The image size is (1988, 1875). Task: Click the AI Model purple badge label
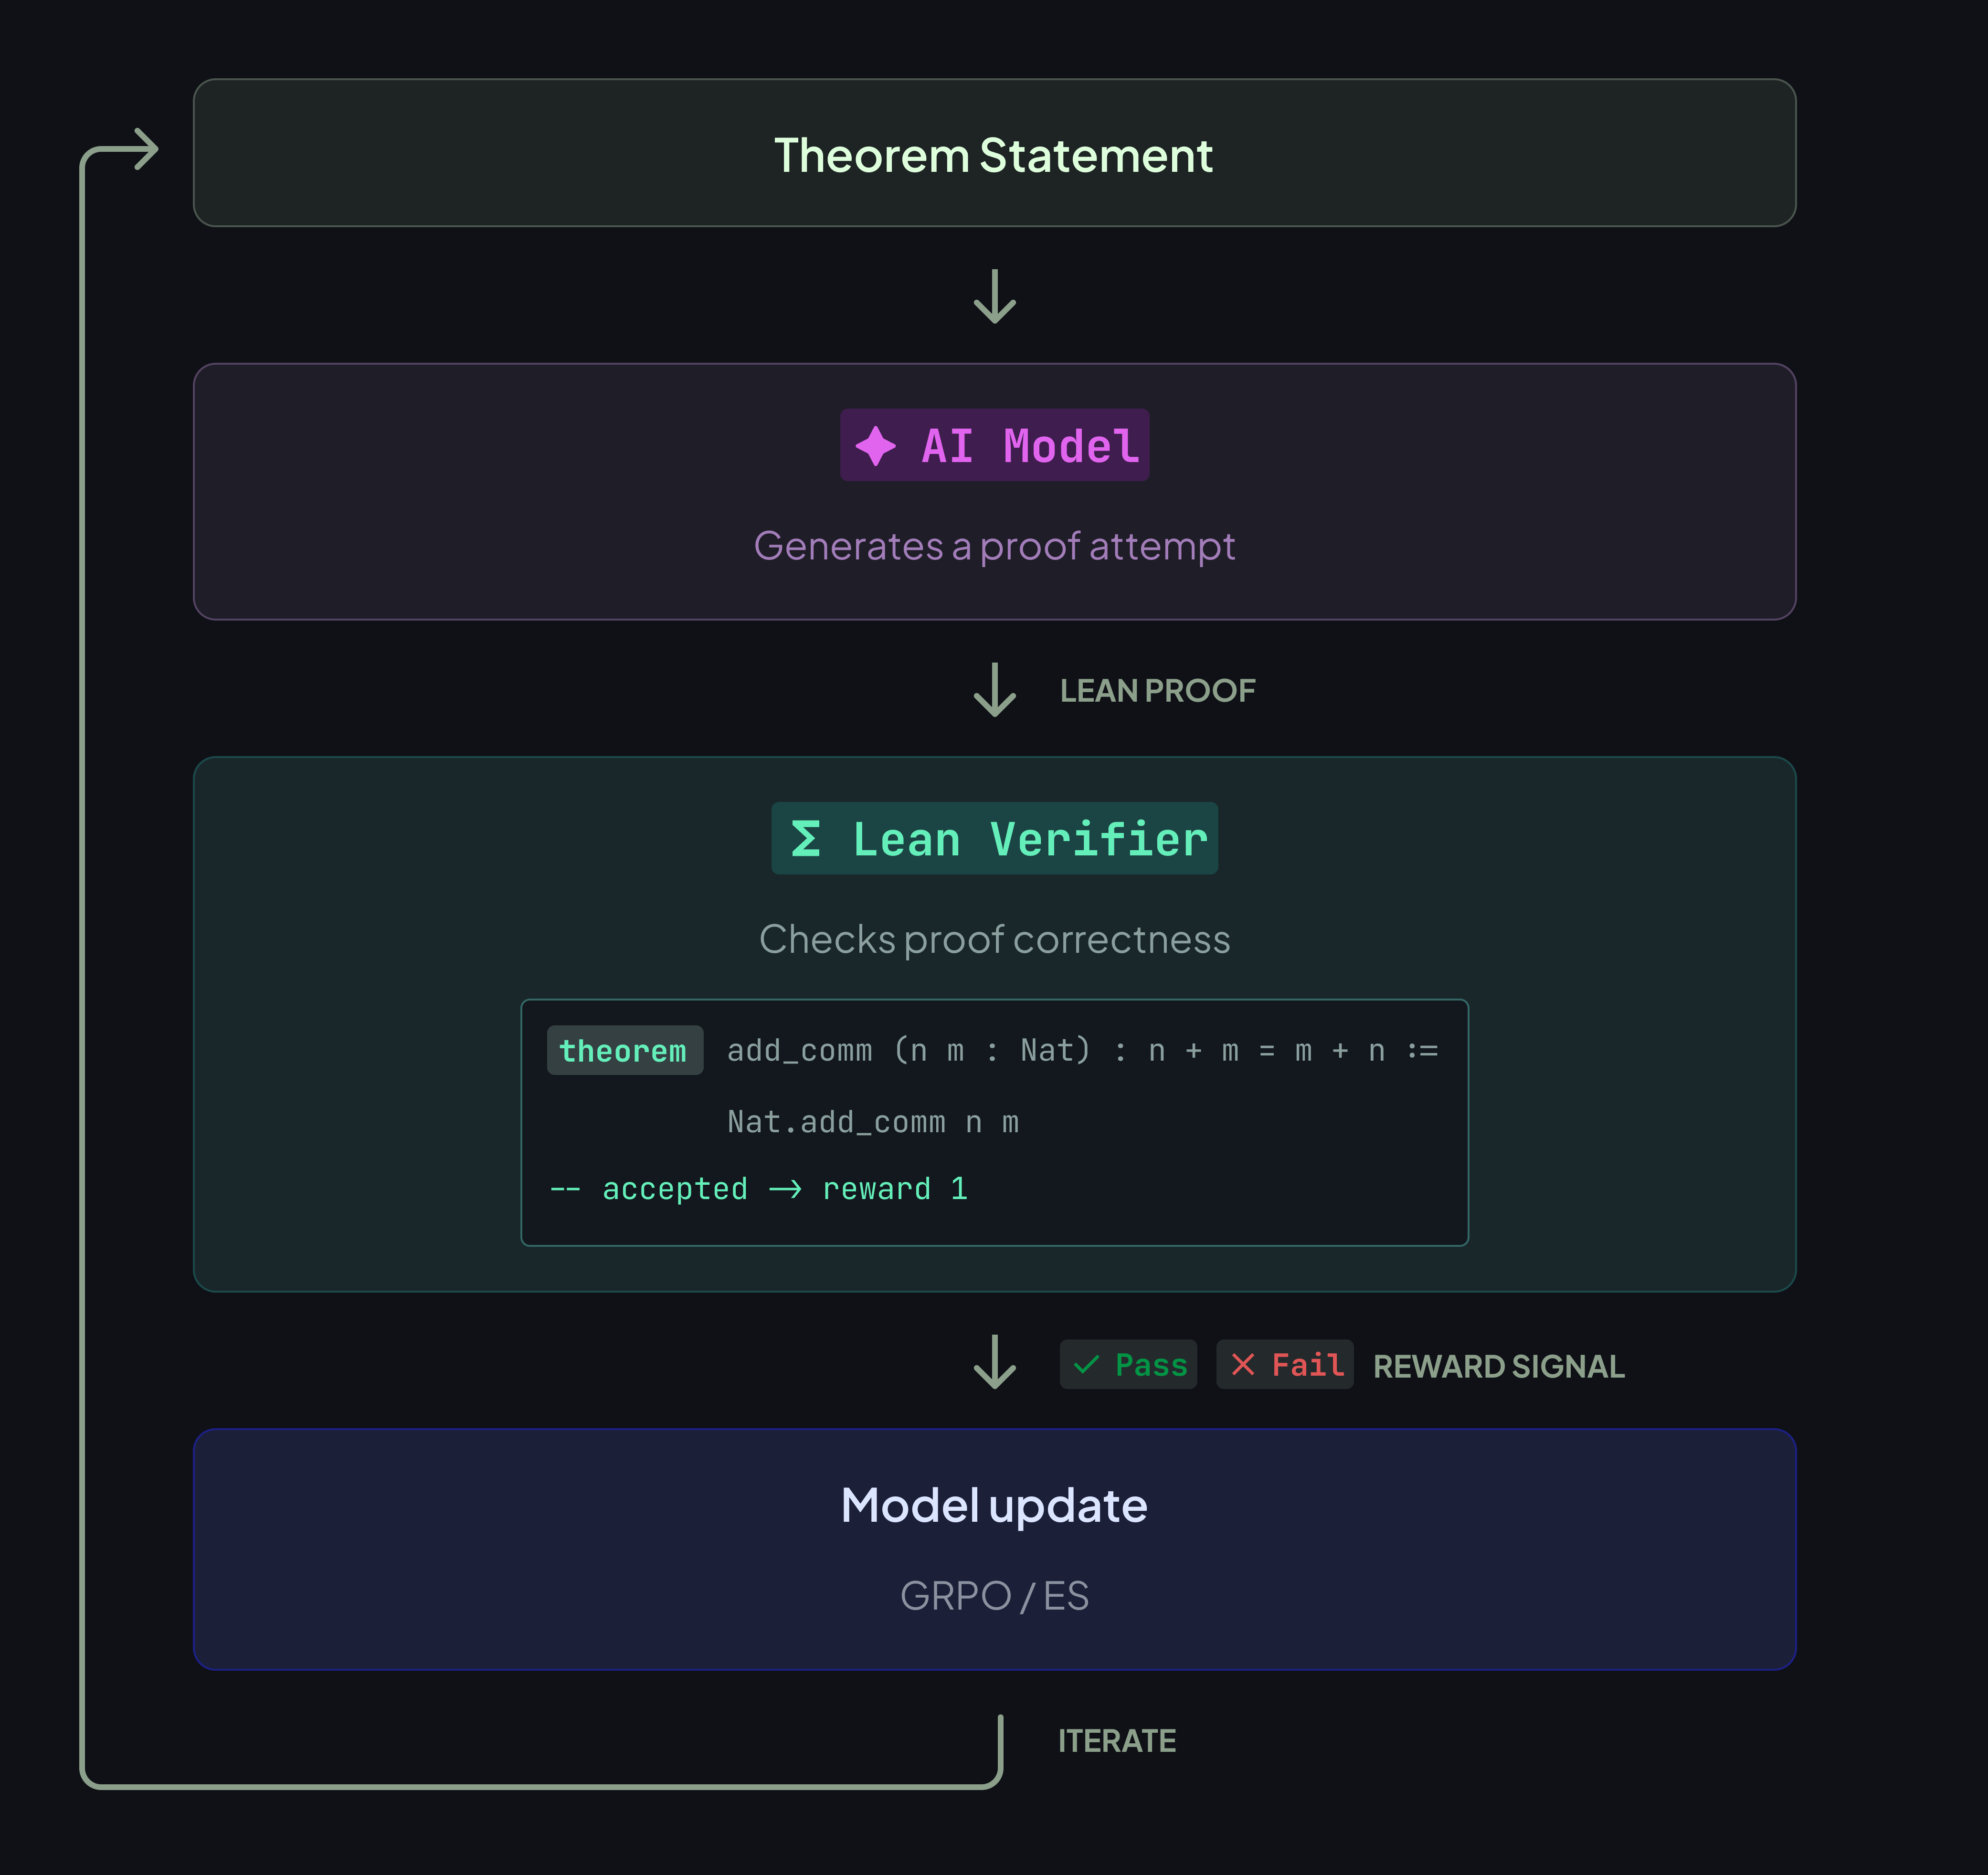click(1030, 446)
